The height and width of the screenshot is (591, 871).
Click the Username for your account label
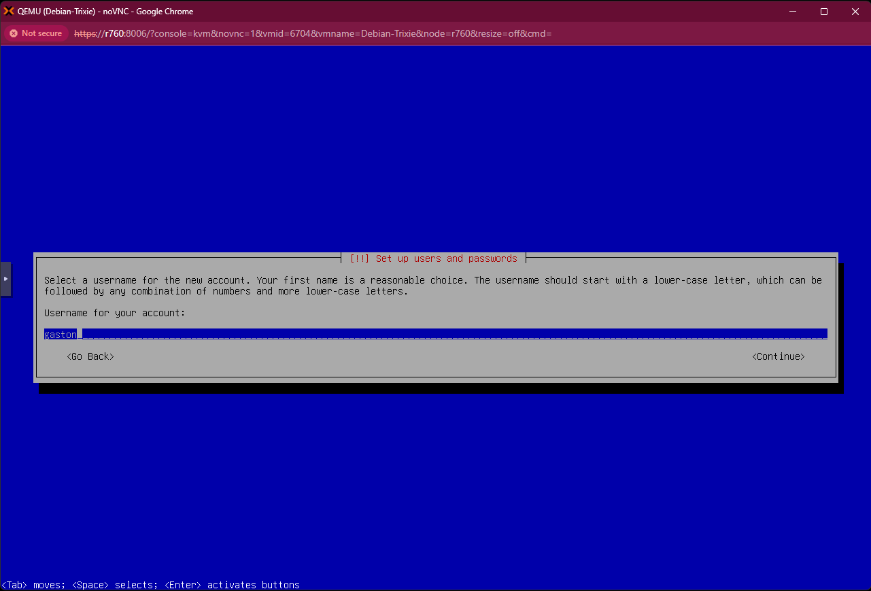(115, 313)
